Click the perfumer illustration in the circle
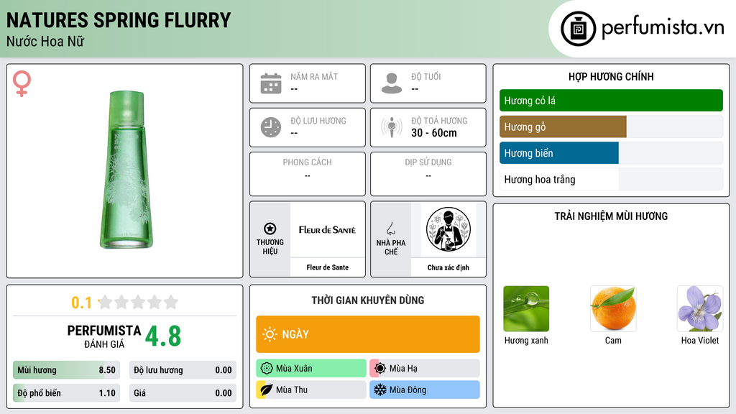736x414 pixels. pyautogui.click(x=448, y=229)
